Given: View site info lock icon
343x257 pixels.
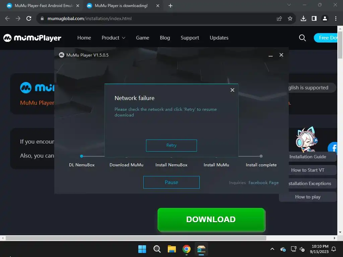Looking at the screenshot, I should click(42, 19).
